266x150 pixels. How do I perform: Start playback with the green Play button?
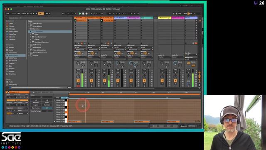(80, 13)
